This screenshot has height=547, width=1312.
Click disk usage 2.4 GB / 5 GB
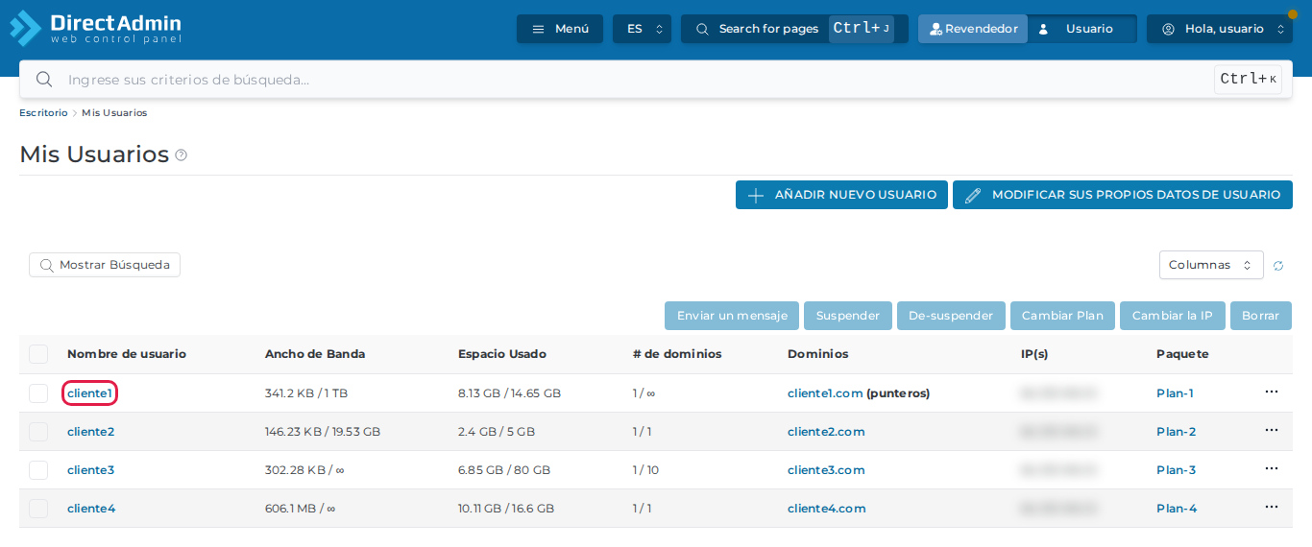497,432
